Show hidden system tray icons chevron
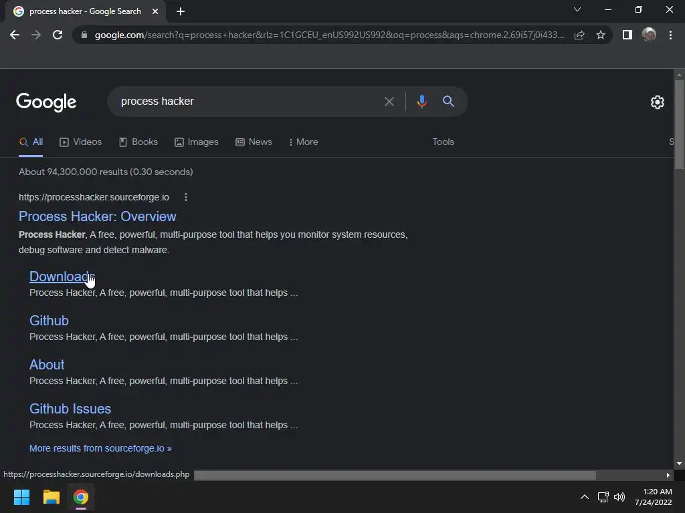This screenshot has height=513, width=685. (x=585, y=497)
